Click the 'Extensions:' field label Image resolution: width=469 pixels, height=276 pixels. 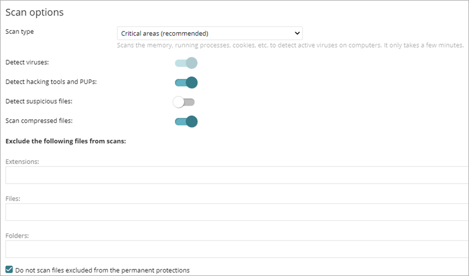[x=22, y=162]
